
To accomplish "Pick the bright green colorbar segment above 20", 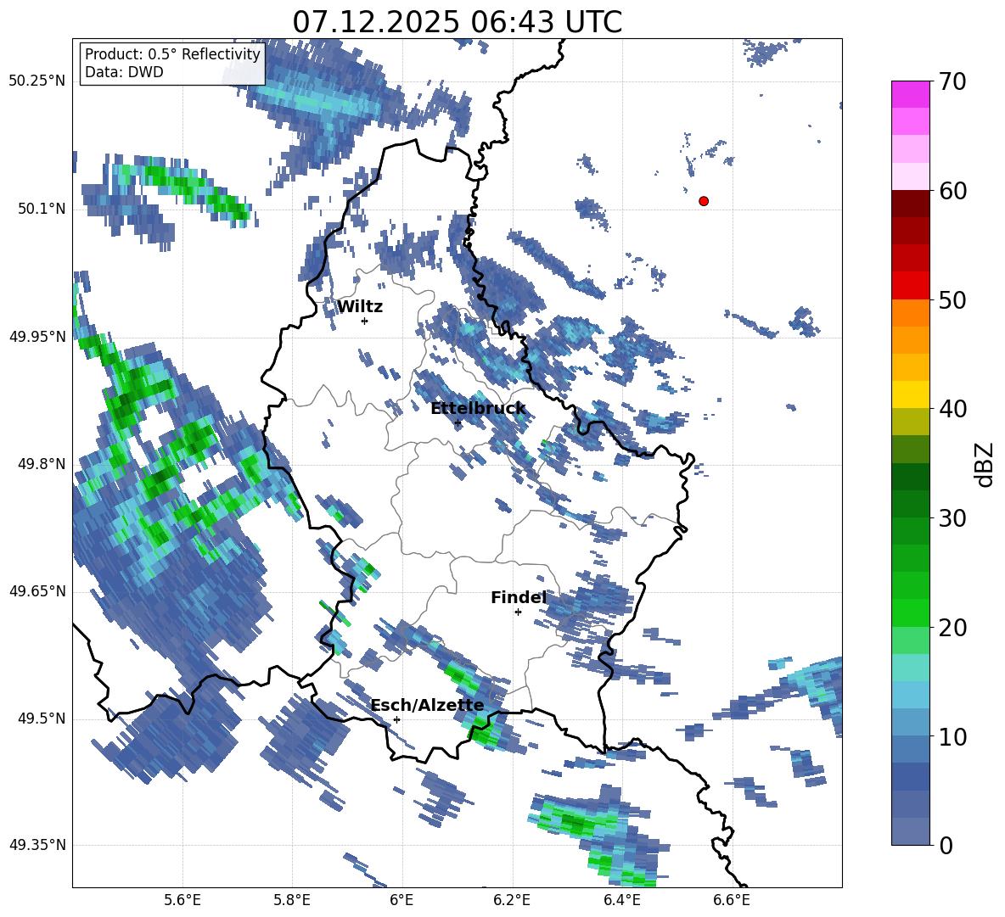I will [x=910, y=612].
